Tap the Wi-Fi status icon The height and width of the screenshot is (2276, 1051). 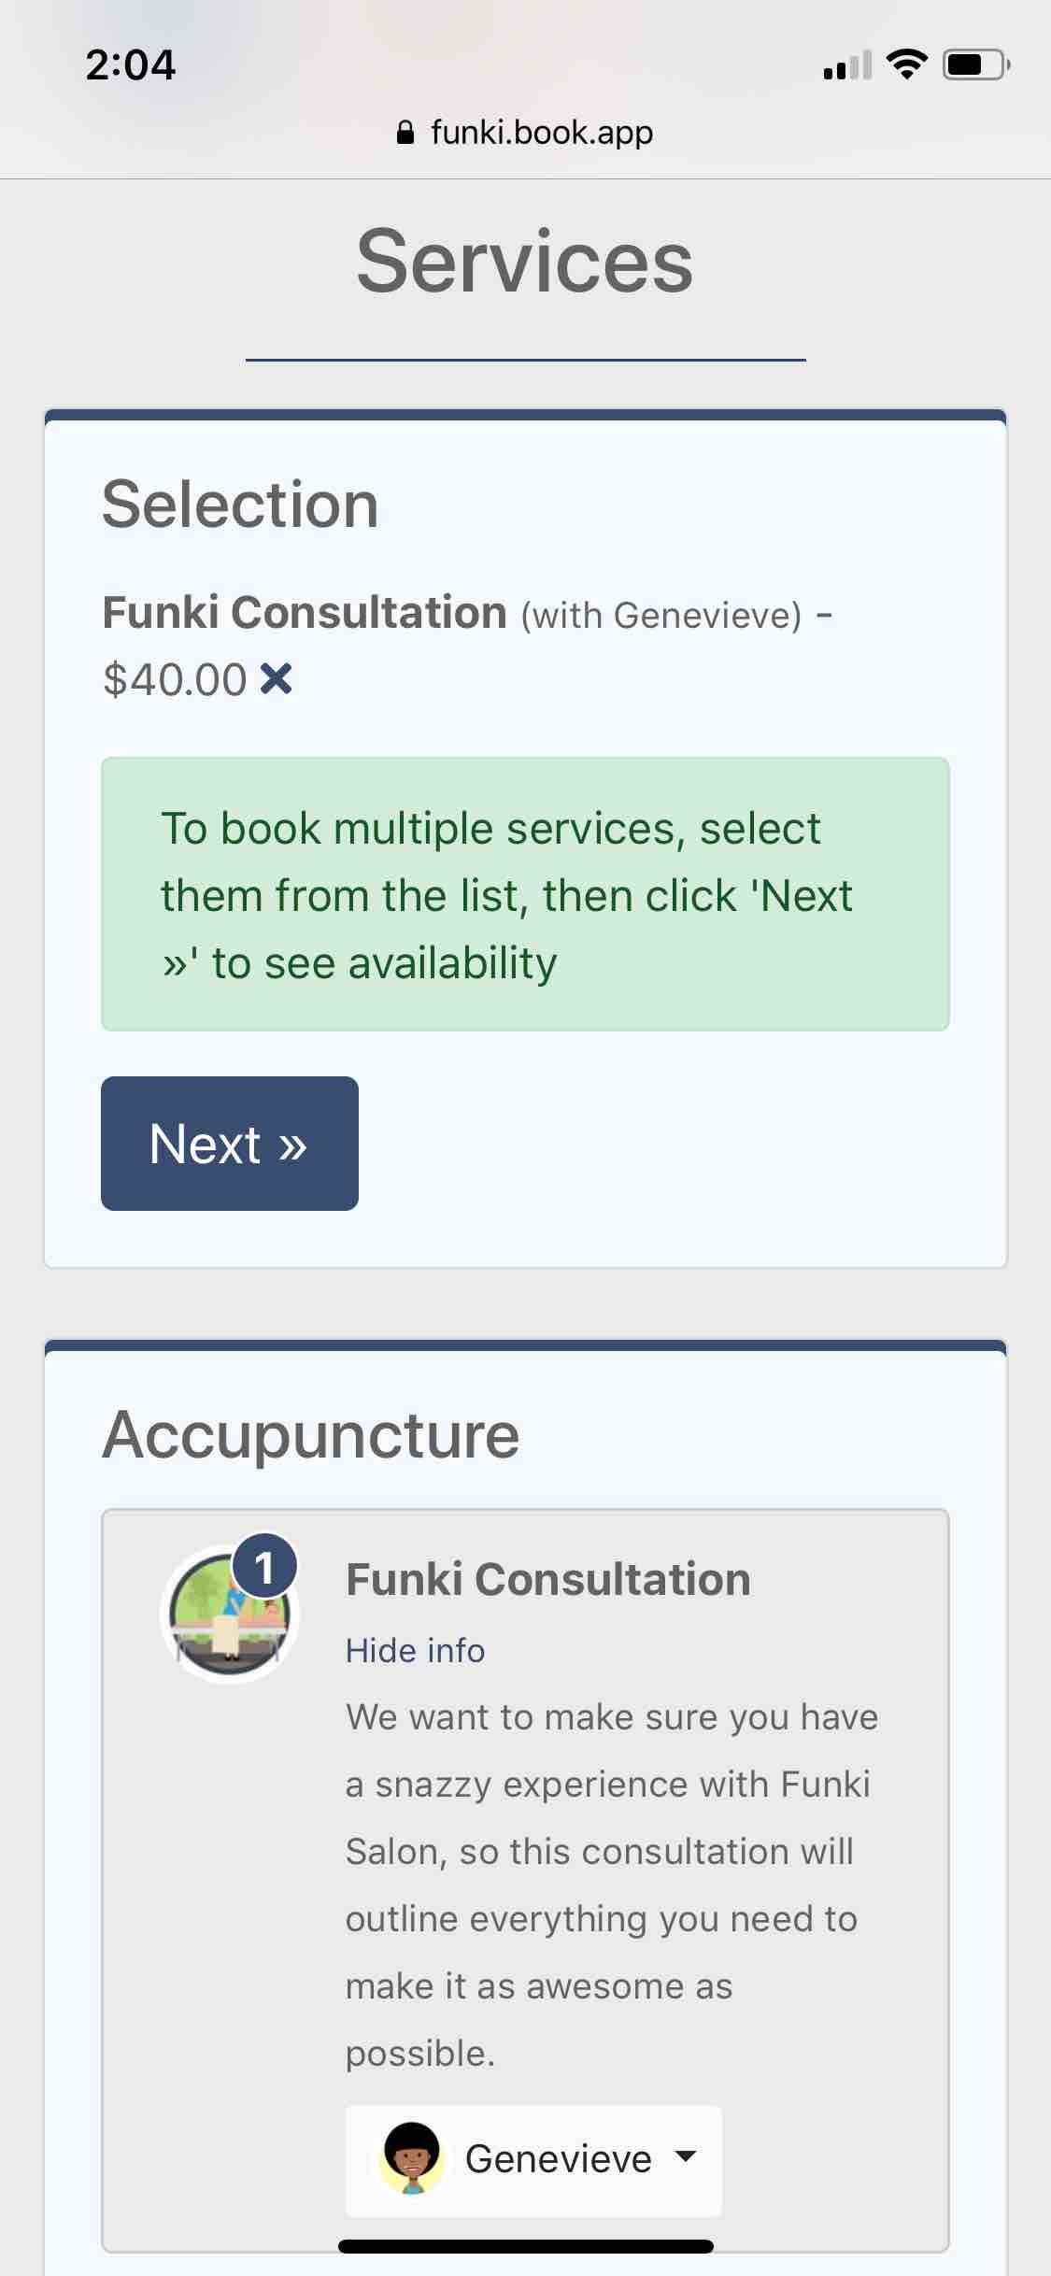[x=906, y=64]
